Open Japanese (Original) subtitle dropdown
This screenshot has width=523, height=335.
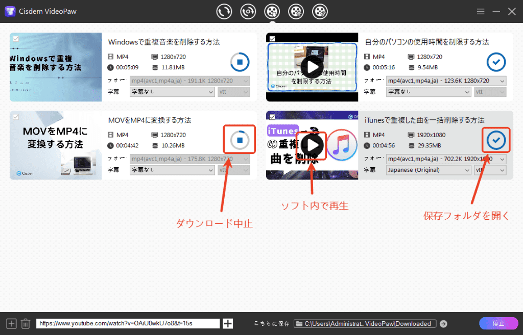click(429, 170)
